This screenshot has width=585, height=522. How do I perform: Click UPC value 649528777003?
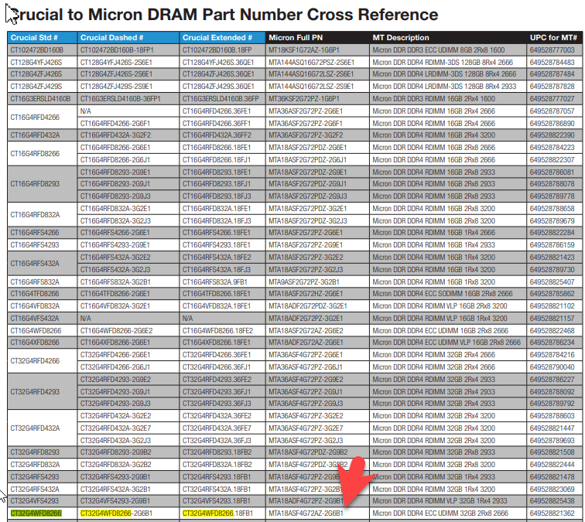552,50
